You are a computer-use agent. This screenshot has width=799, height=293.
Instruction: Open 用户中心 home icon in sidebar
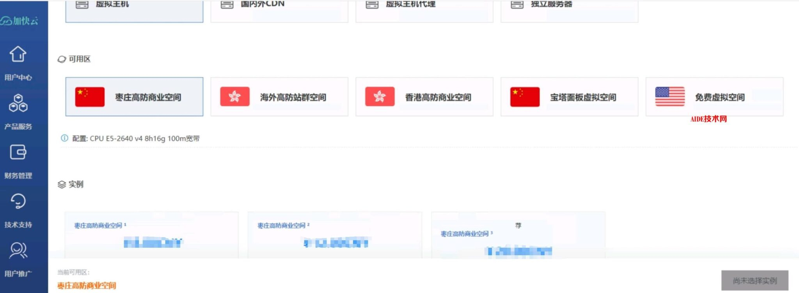tap(18, 54)
